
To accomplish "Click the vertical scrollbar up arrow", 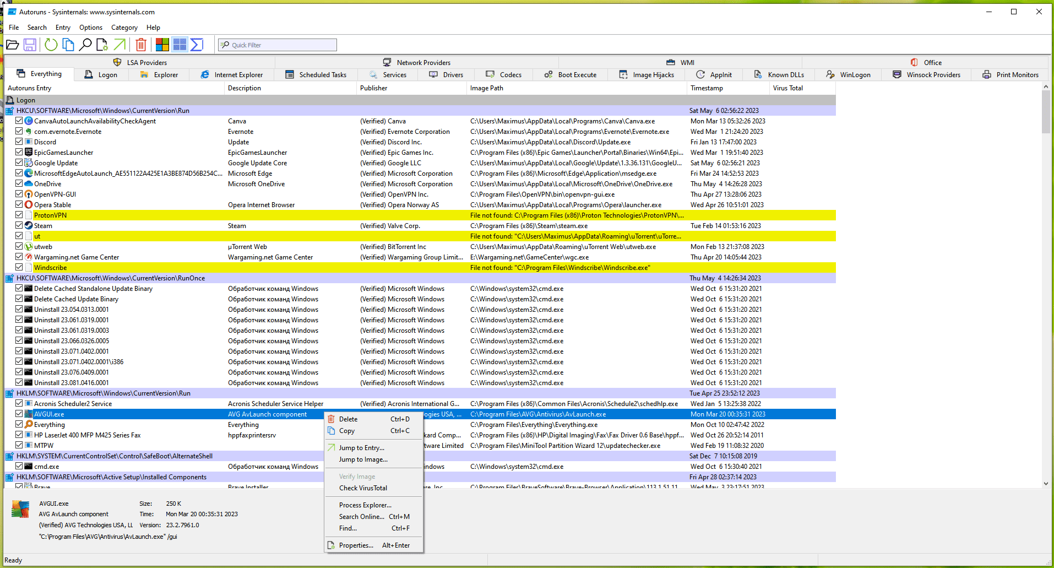I will coord(1046,87).
